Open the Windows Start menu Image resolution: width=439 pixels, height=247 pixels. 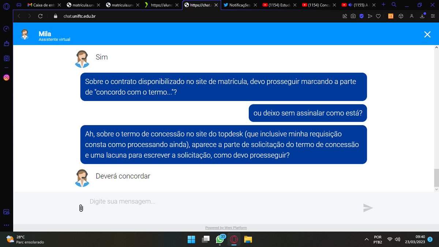coord(191,239)
